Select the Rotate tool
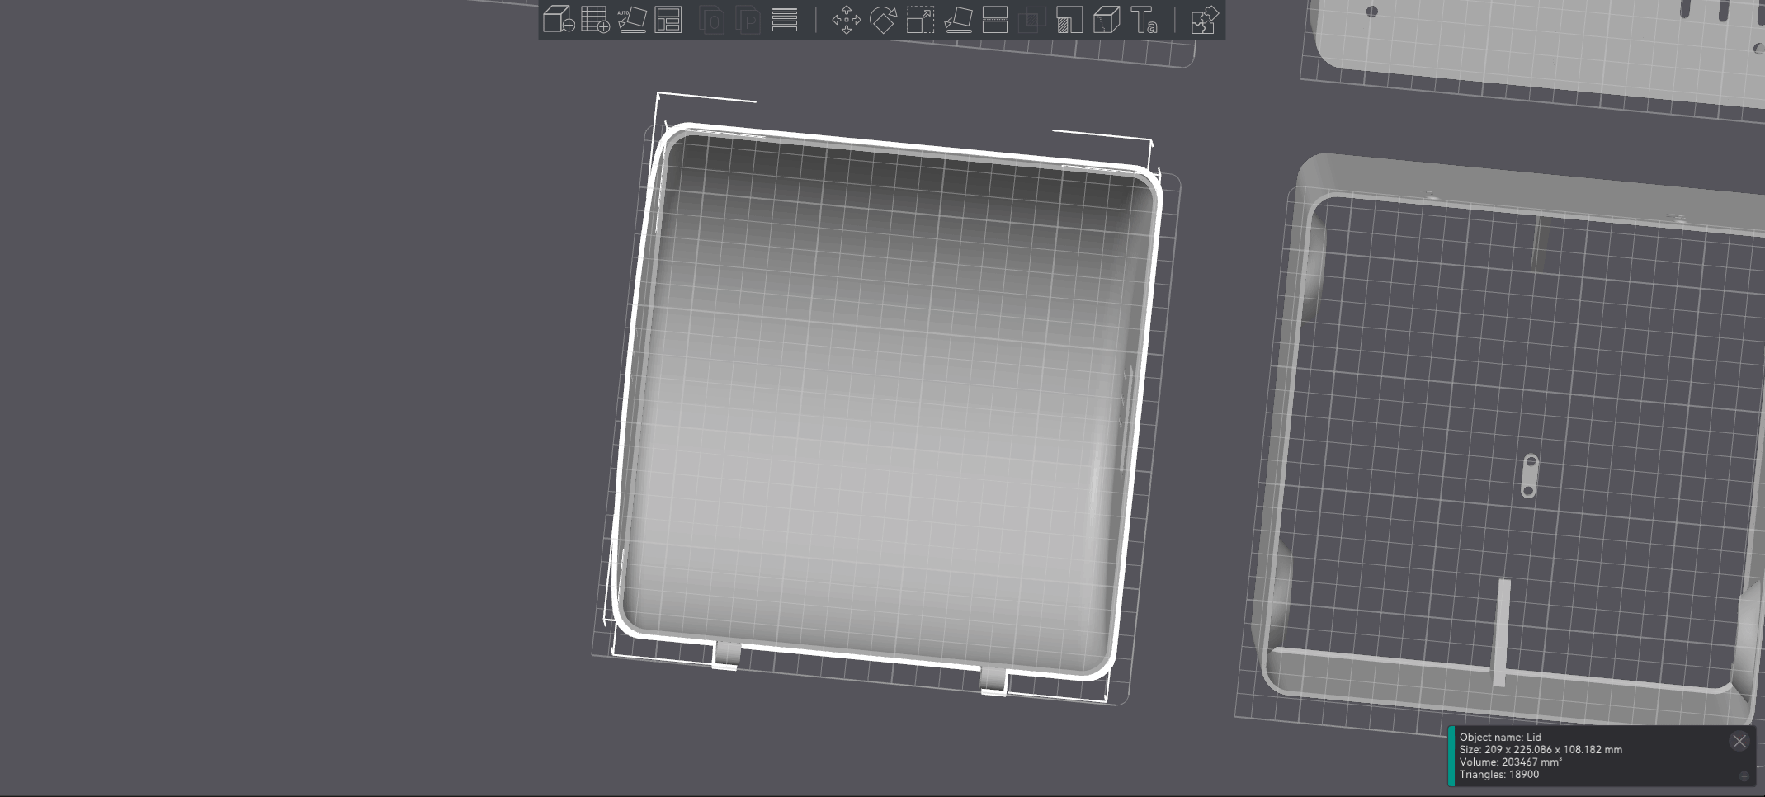Viewport: 1765px width, 797px height. pos(884,21)
